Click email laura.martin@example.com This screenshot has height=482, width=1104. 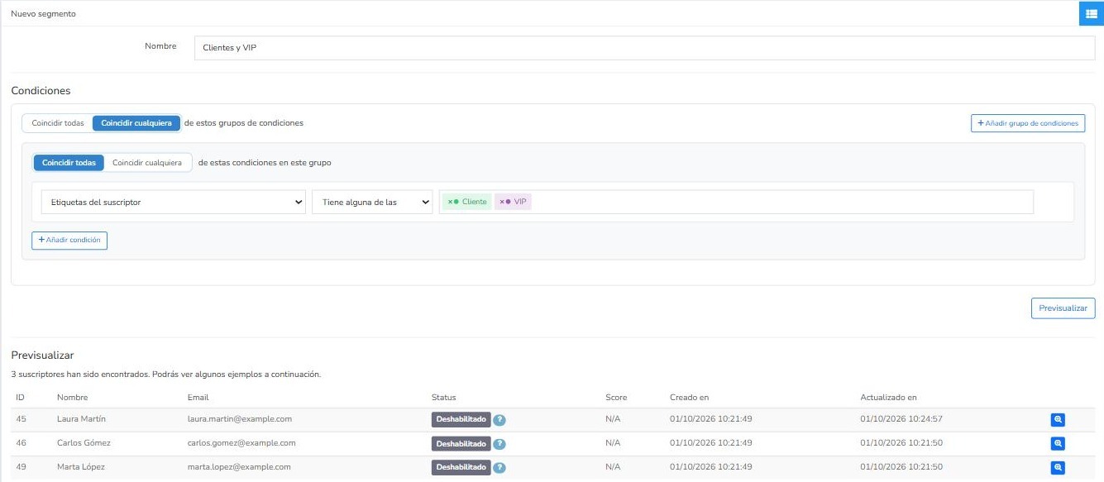point(240,419)
